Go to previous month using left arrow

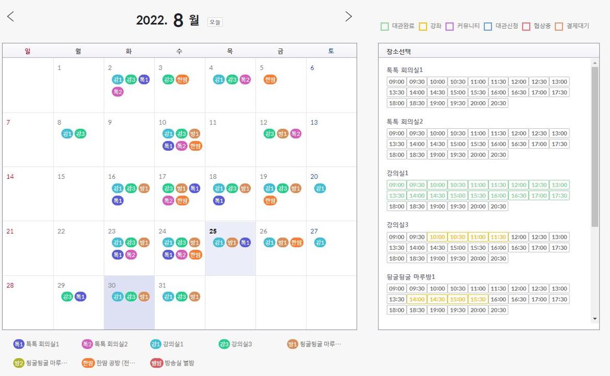pyautogui.click(x=10, y=17)
